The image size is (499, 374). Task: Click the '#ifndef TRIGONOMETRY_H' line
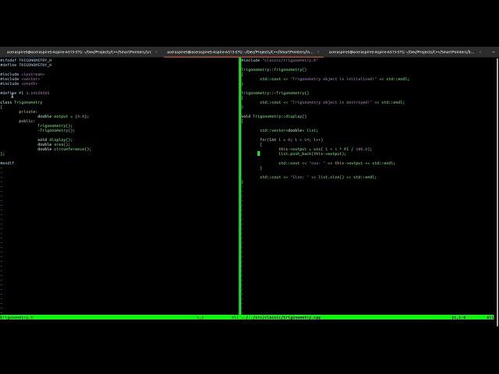pyautogui.click(x=26, y=60)
